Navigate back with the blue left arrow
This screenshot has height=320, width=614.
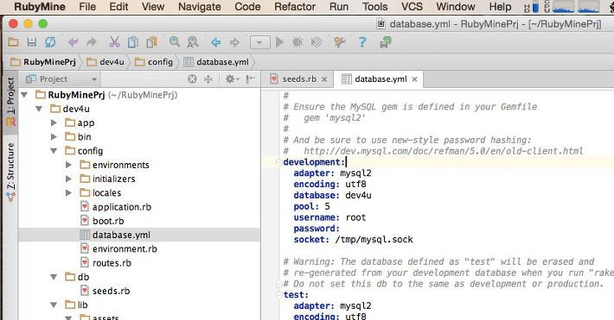[x=215, y=41]
